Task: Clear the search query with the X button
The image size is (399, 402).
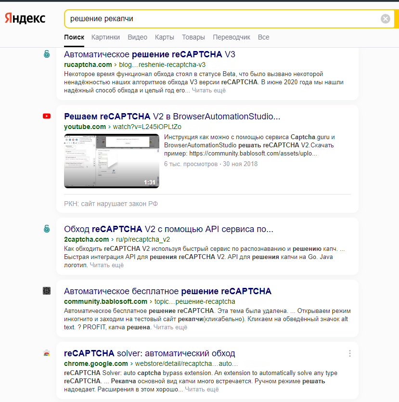Action: point(385,19)
